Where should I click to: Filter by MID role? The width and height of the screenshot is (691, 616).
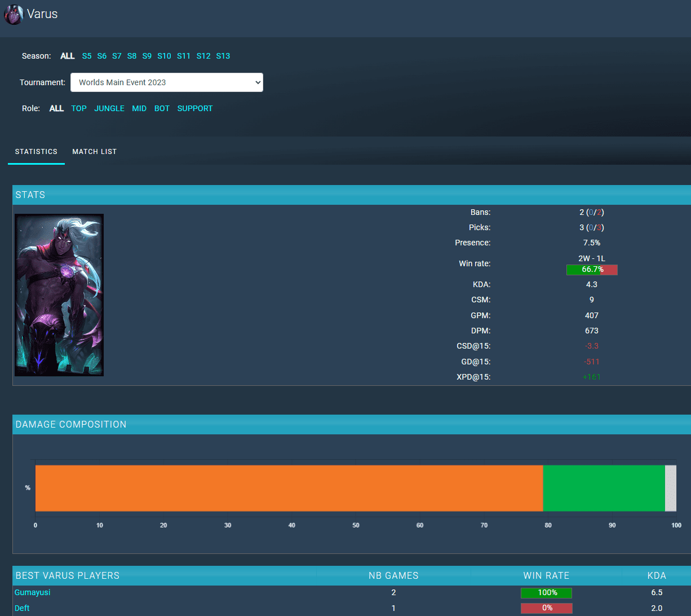click(x=139, y=108)
